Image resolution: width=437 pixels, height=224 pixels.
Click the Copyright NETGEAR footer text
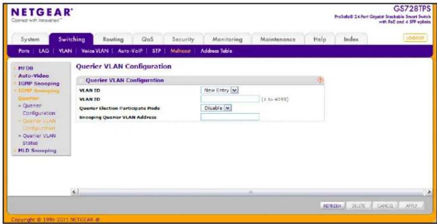[56, 220]
